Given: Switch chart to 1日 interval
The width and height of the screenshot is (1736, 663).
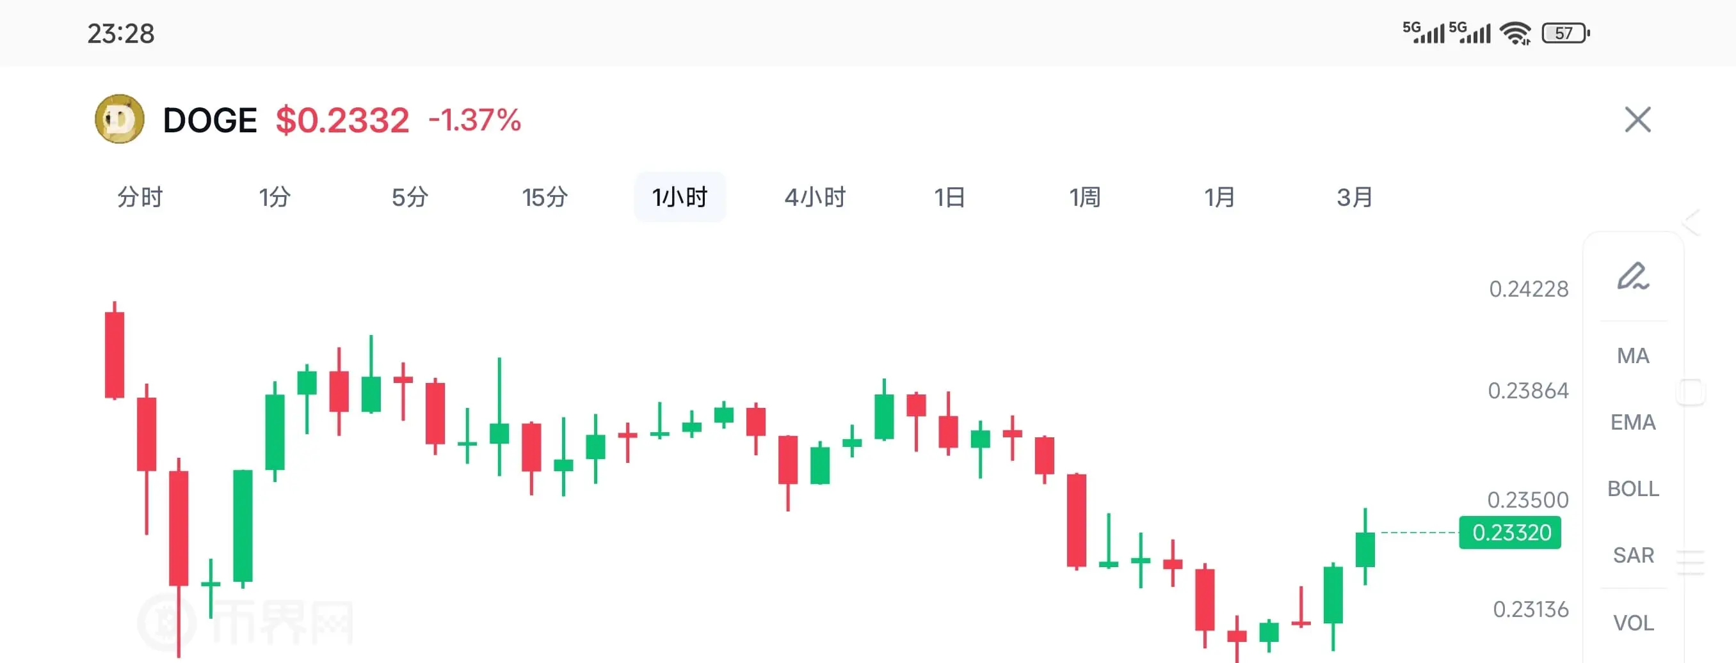Looking at the screenshot, I should pos(949,197).
